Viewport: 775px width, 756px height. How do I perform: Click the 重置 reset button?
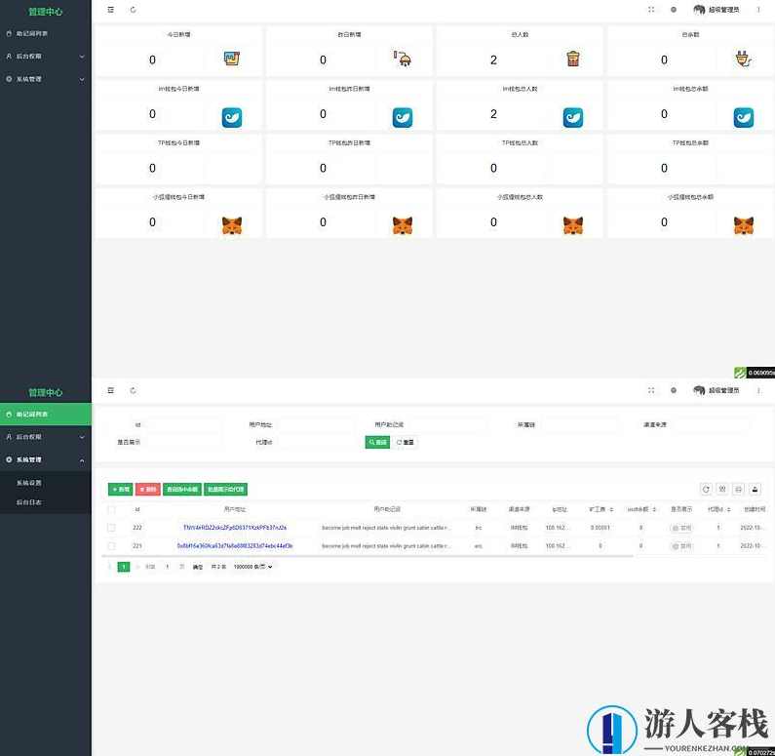(x=406, y=442)
